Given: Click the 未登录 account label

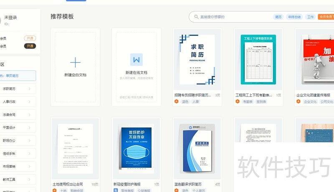Looking at the screenshot, I should (x=11, y=18).
